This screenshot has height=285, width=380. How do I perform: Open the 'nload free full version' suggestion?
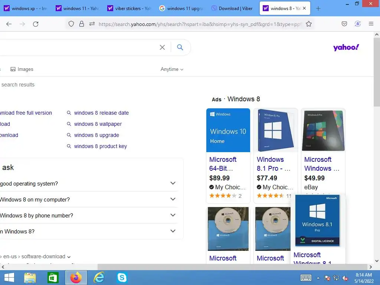click(x=26, y=113)
